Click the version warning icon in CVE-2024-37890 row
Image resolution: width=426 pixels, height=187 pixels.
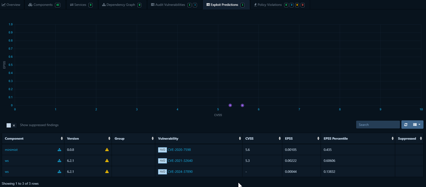tap(107, 172)
